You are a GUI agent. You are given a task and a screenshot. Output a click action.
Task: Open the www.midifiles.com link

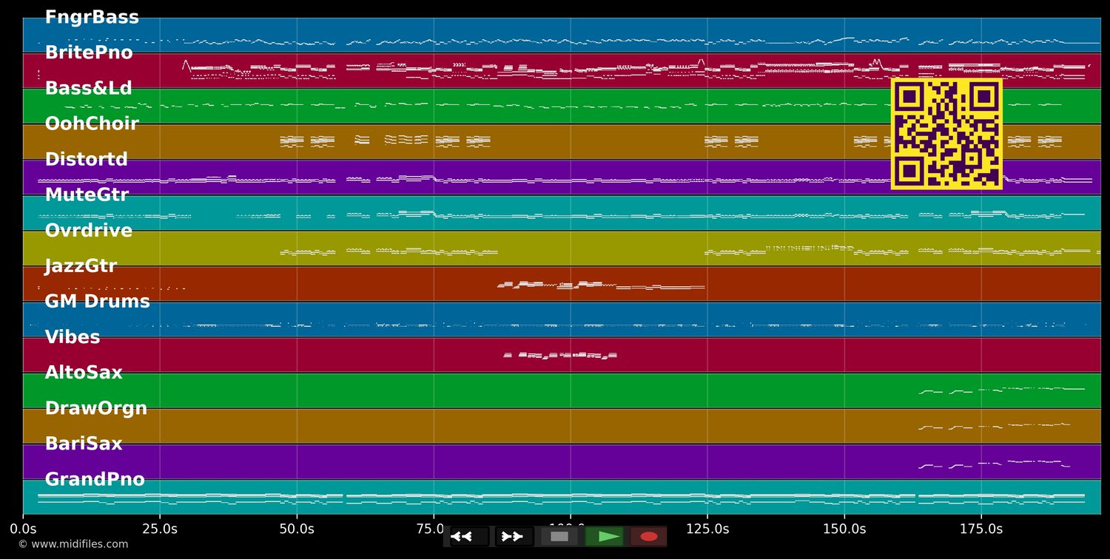(73, 544)
